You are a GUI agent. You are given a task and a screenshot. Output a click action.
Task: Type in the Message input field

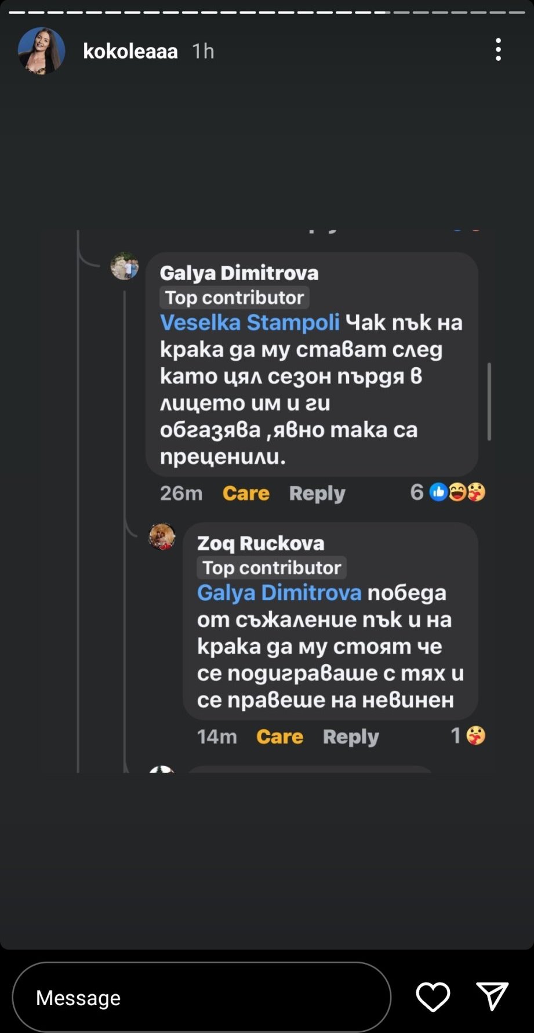pos(201,997)
